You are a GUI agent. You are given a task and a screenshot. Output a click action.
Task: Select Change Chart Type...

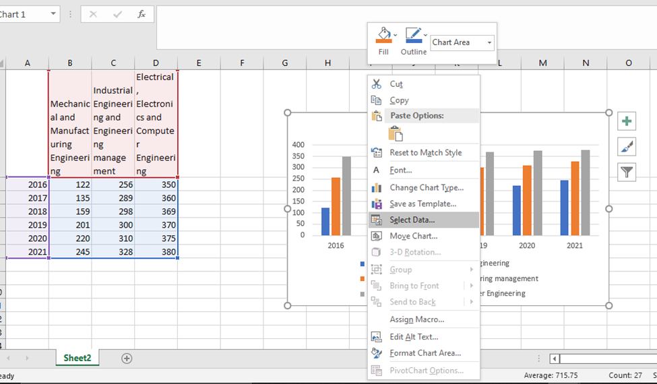(427, 188)
